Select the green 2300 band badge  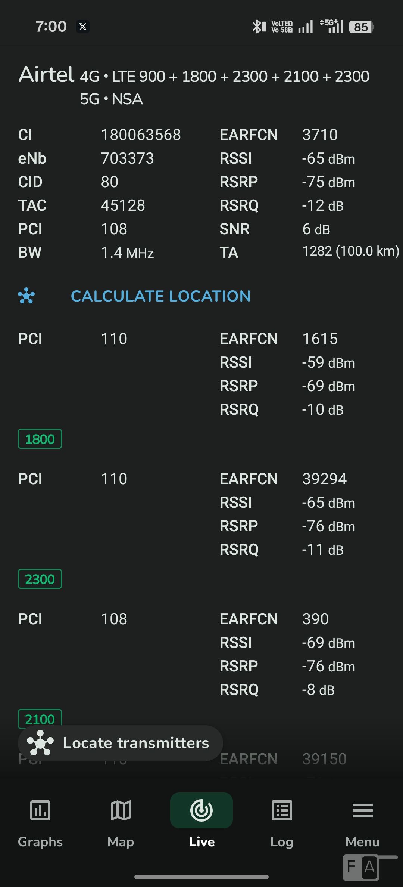40,579
